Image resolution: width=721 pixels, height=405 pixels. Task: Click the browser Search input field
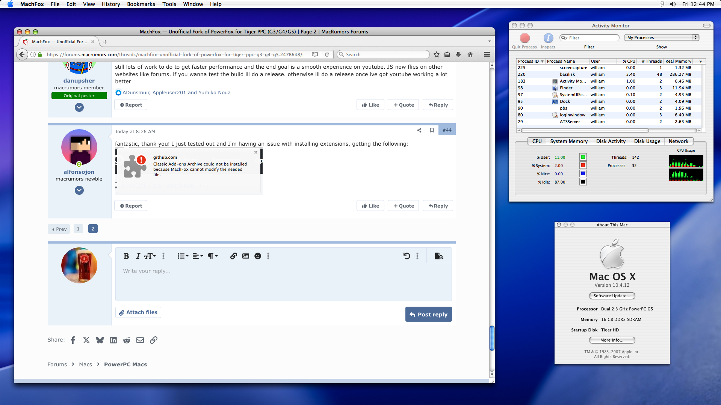pos(383,54)
